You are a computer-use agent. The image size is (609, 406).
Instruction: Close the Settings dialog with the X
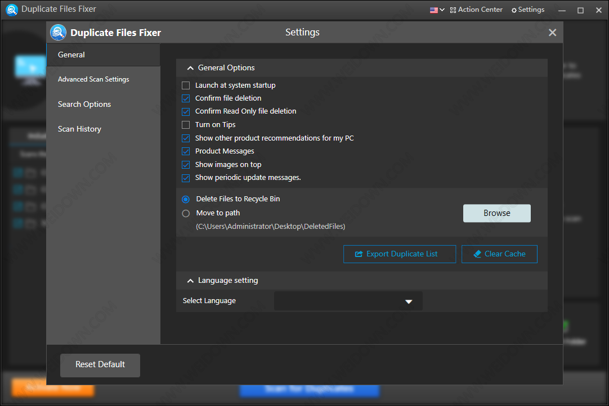pyautogui.click(x=552, y=33)
